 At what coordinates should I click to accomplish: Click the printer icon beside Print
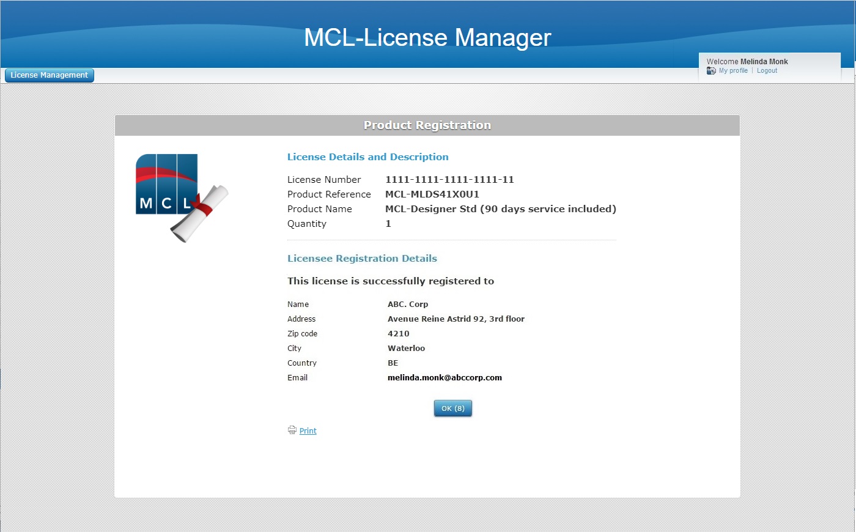pyautogui.click(x=292, y=430)
